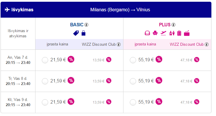The image size is (216, 116).
Task: Click the Milanas (Bergamo) → Vilnius route title
Action: (x=120, y=10)
